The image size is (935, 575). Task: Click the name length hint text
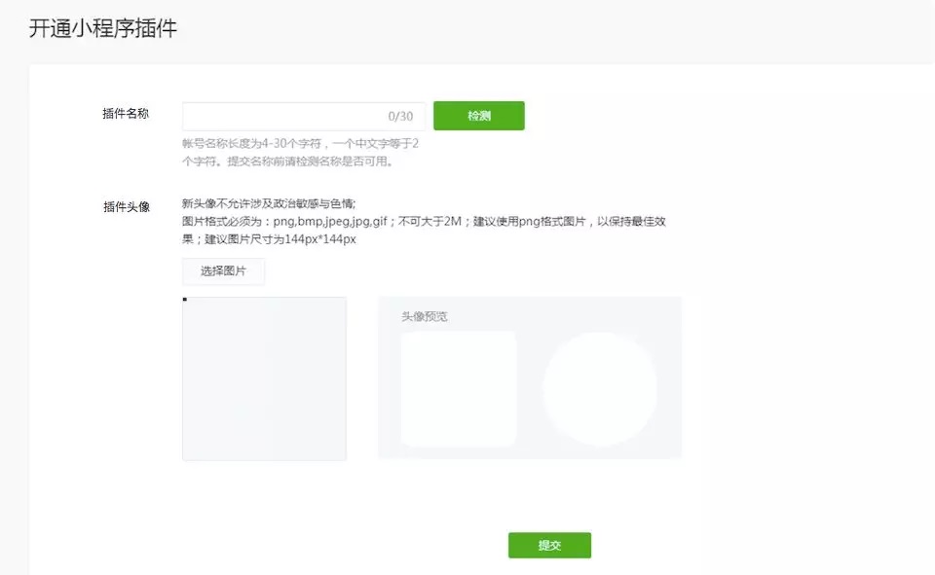pos(300,144)
